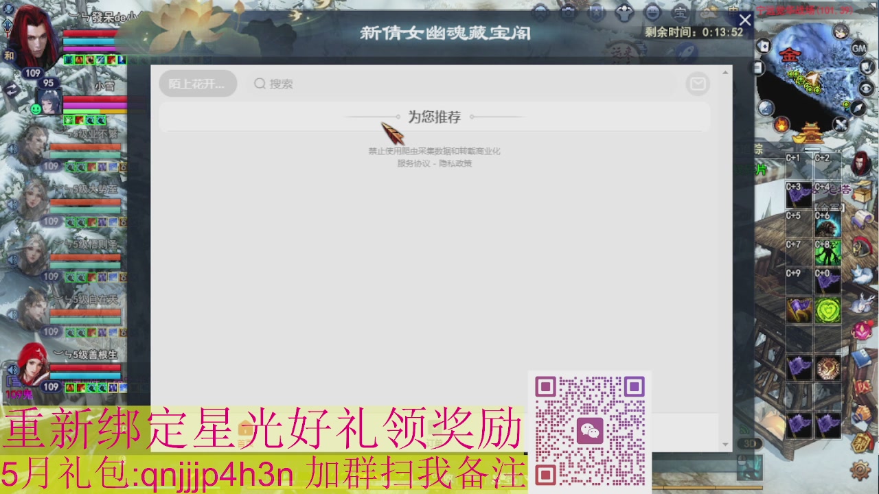Click the swap arrows icon under main portrait
The image size is (879, 494).
[12, 88]
